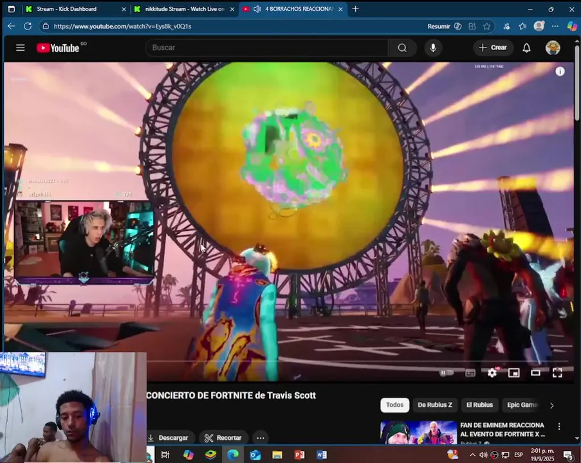Click the Crear button

[x=493, y=48]
